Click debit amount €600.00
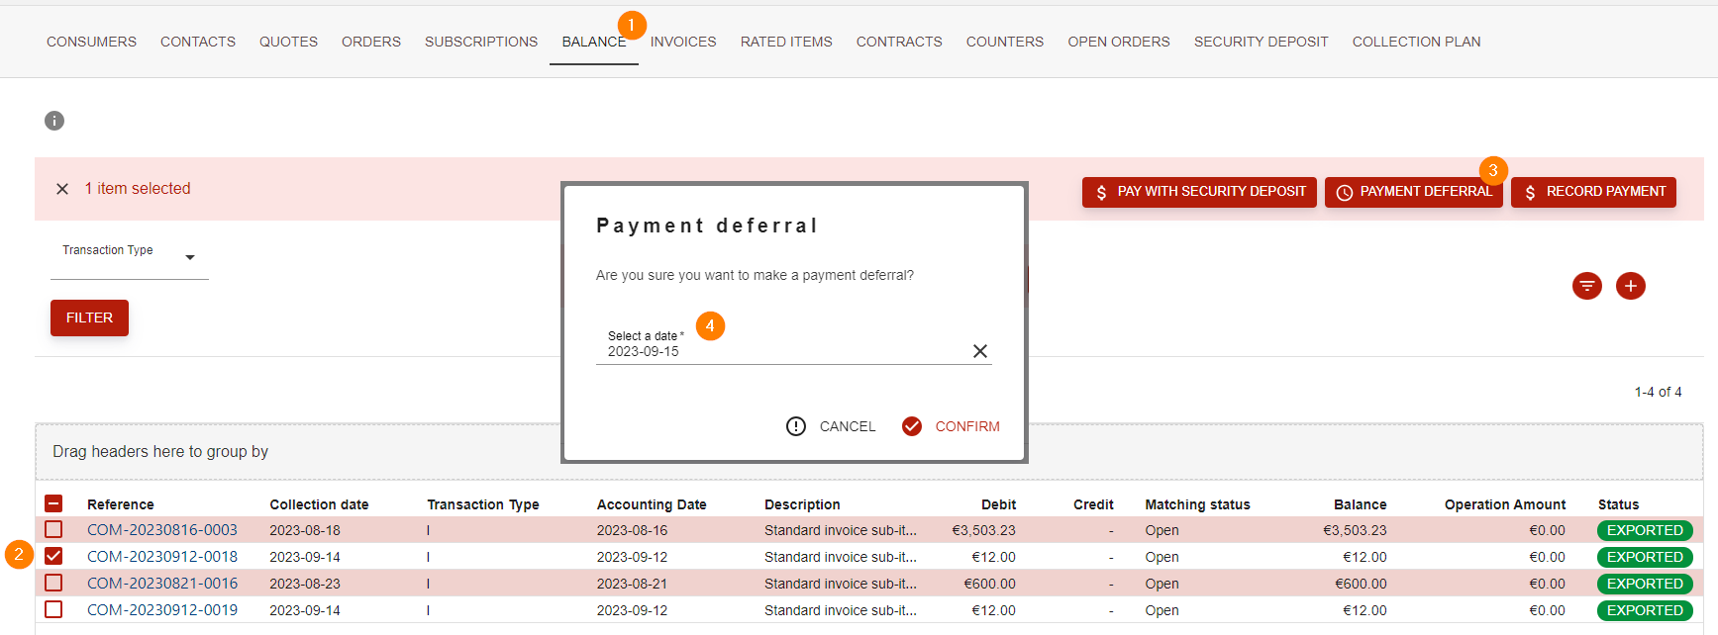This screenshot has height=635, width=1718. (x=989, y=584)
